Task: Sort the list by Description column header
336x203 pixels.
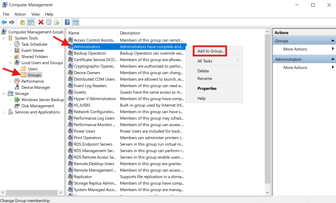Action: [x=130, y=33]
